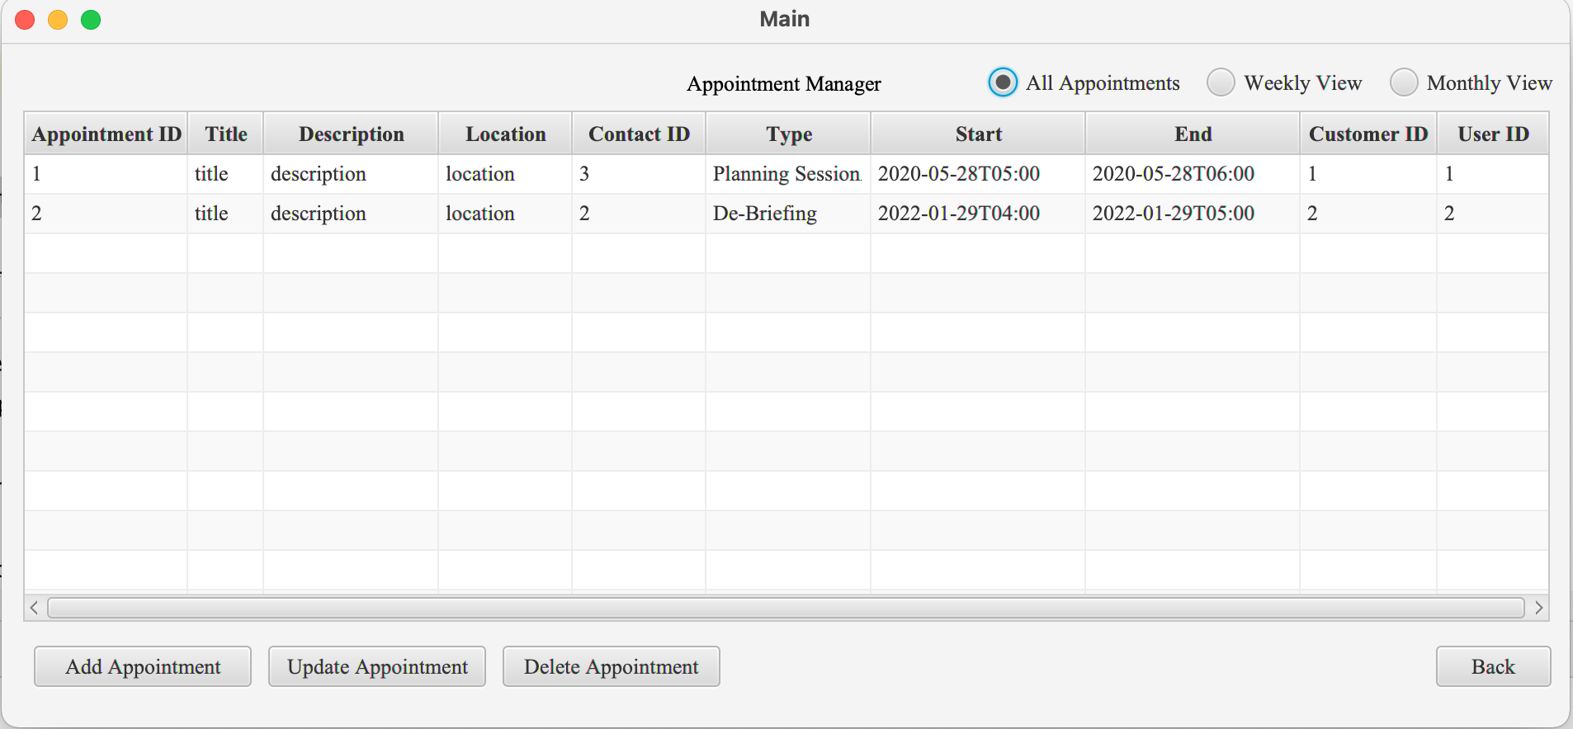Select the Planning Session appointment row
This screenshot has height=729, width=1573.
(x=786, y=174)
